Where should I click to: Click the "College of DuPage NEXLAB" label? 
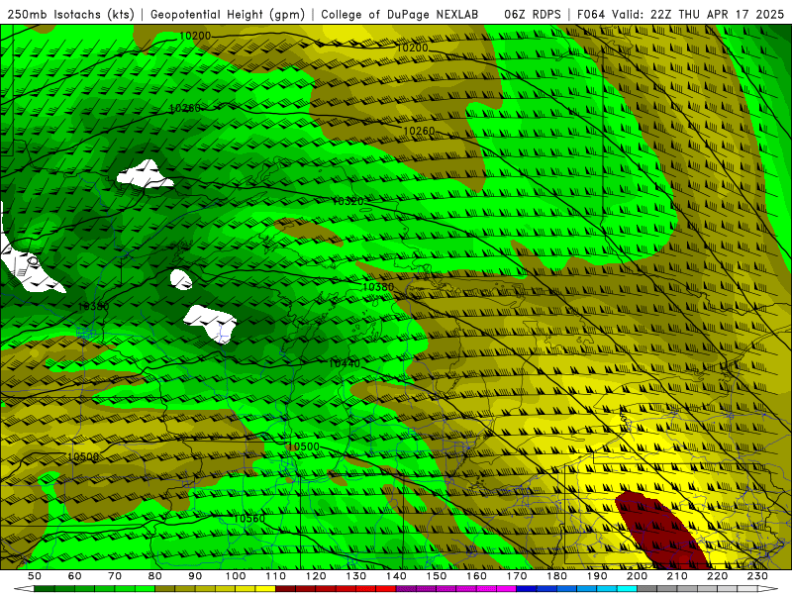pos(399,15)
